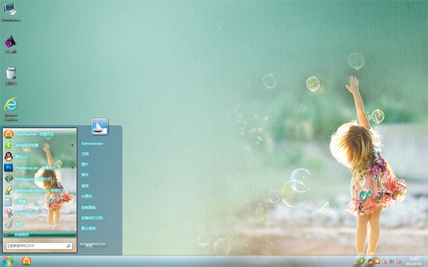
Task: Launch flashfxp.exe shortcut entry
Action: pyautogui.click(x=39, y=179)
